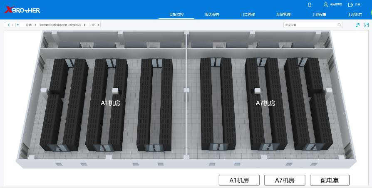This screenshot has width=372, height=188.
Task: Click the A1机房 button at bottom
Action: click(239, 181)
